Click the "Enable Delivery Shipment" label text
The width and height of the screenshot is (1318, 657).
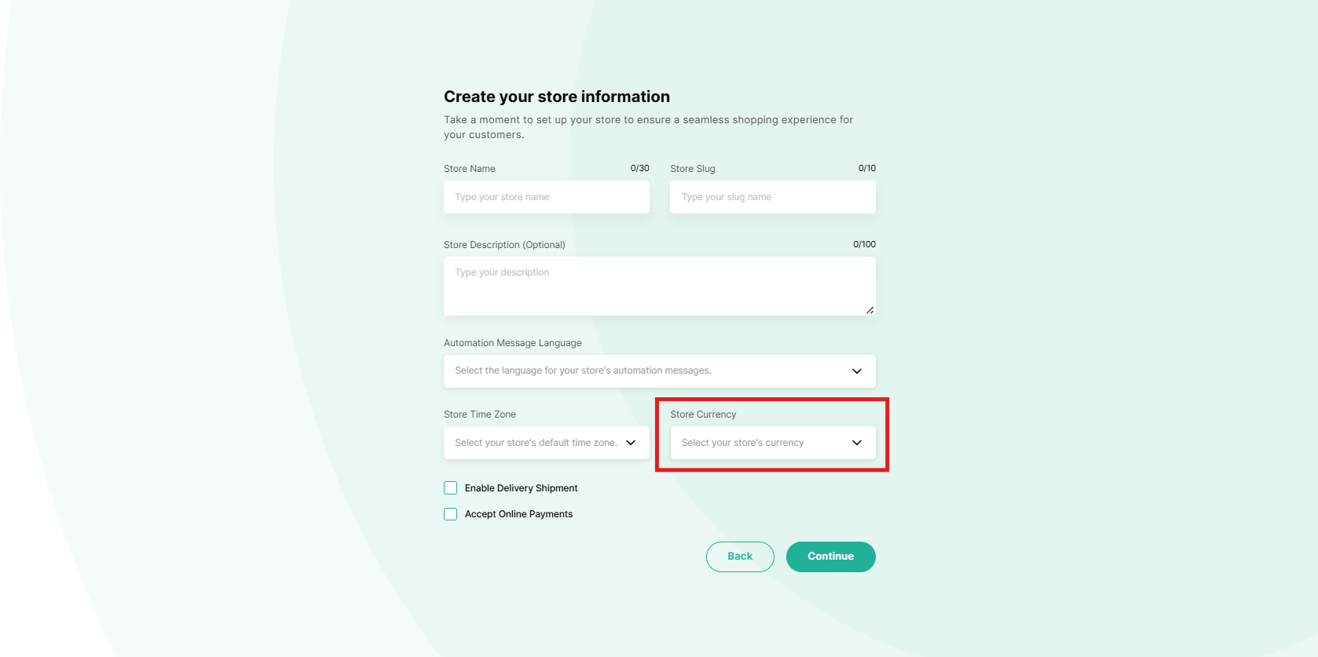521,488
